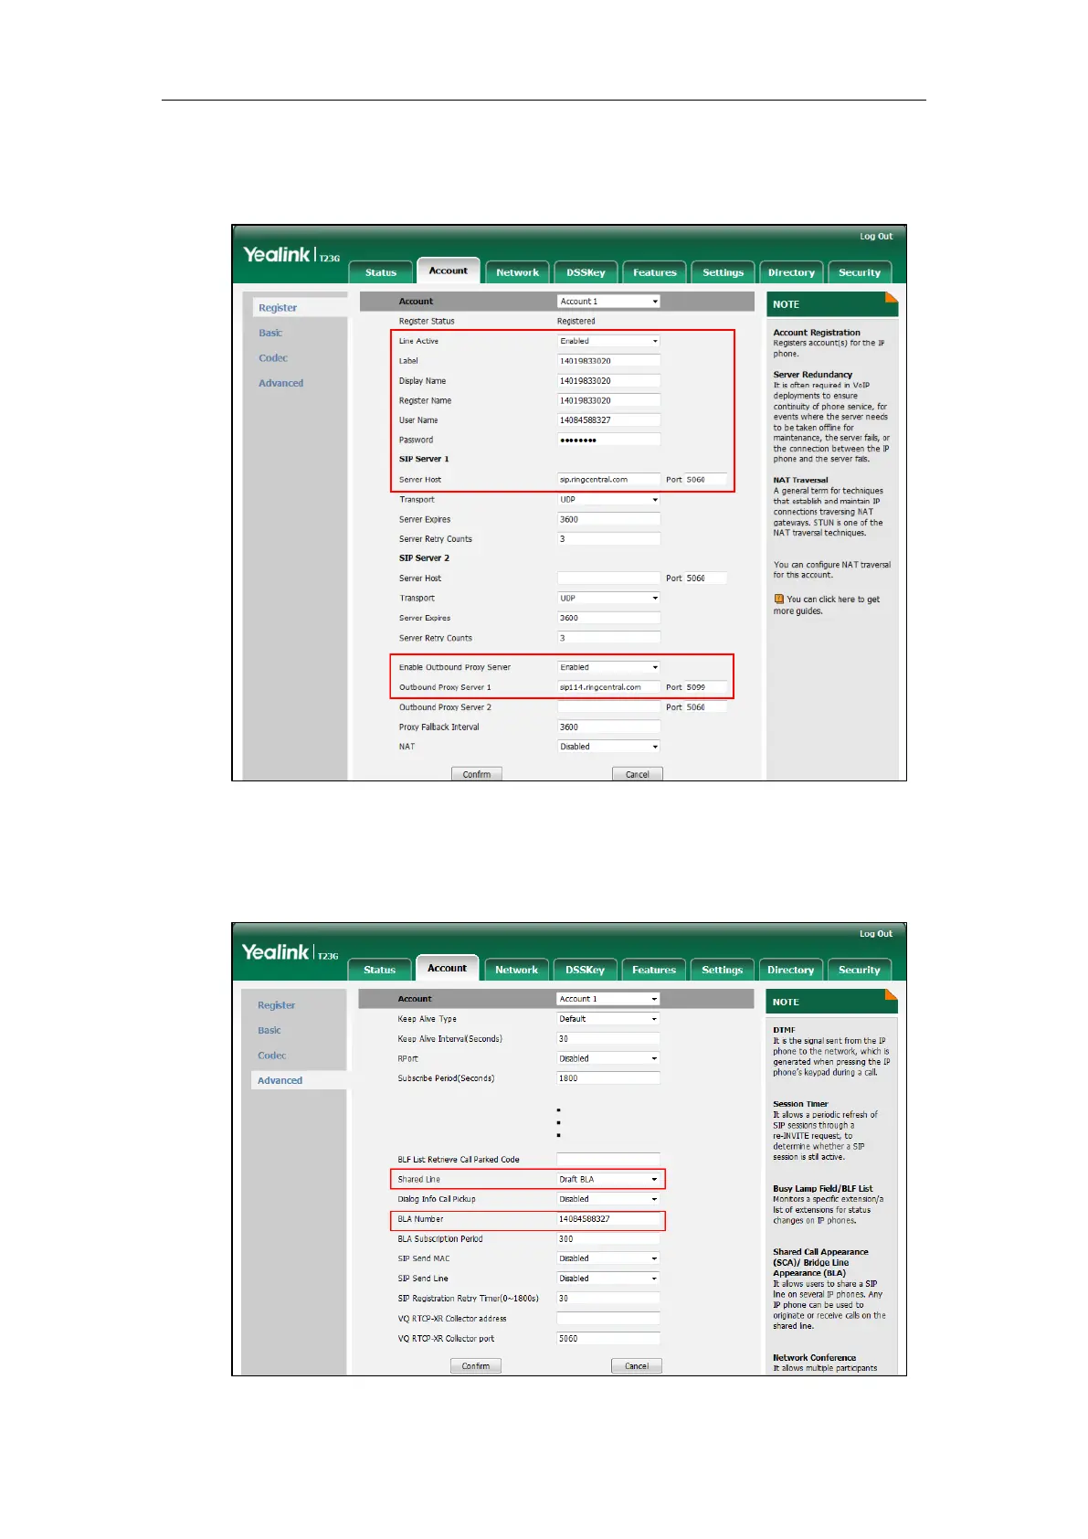
Task: Open the Shared Line dropdown showing Draft BLA
Action: coord(607,1179)
